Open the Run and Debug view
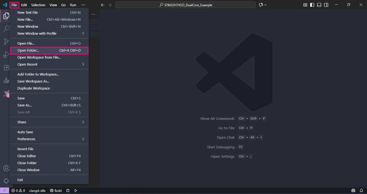The width and height of the screenshot is (367, 194). 6,55
